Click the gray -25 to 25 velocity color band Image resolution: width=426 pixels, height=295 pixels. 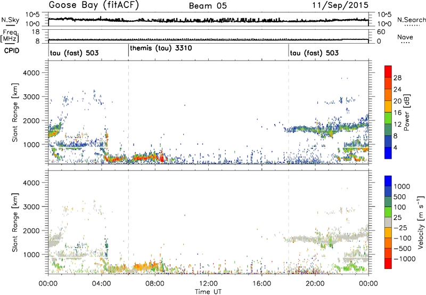388,223
